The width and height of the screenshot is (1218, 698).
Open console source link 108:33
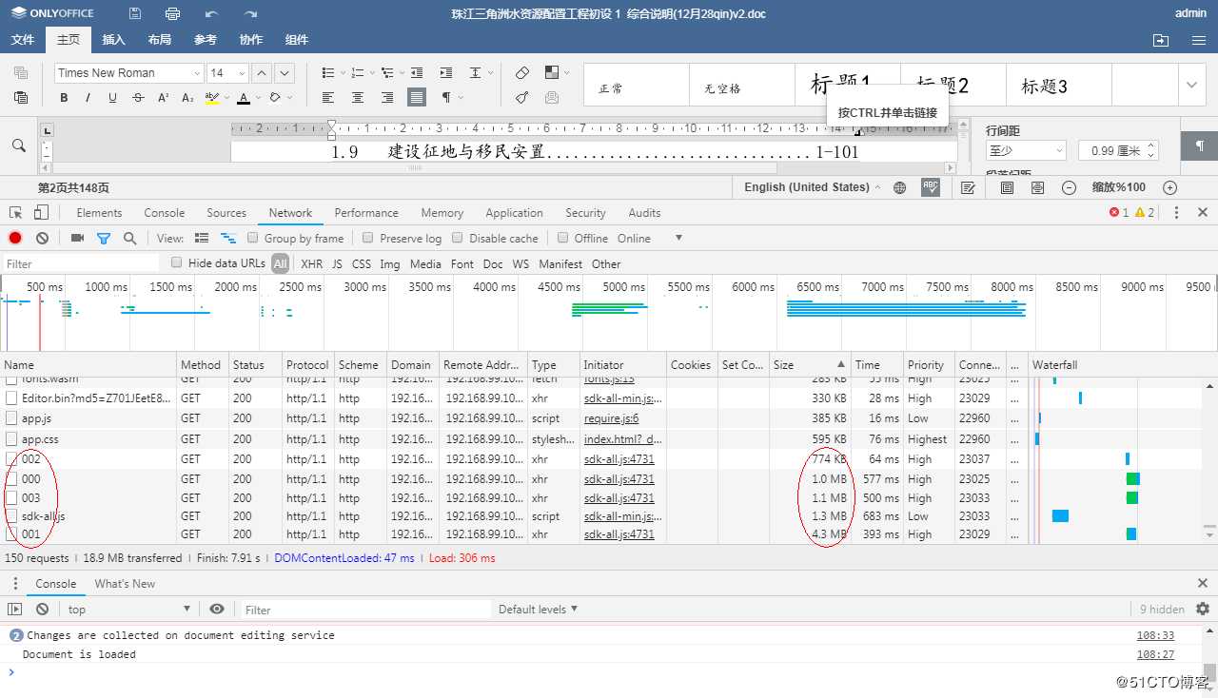1155,635
